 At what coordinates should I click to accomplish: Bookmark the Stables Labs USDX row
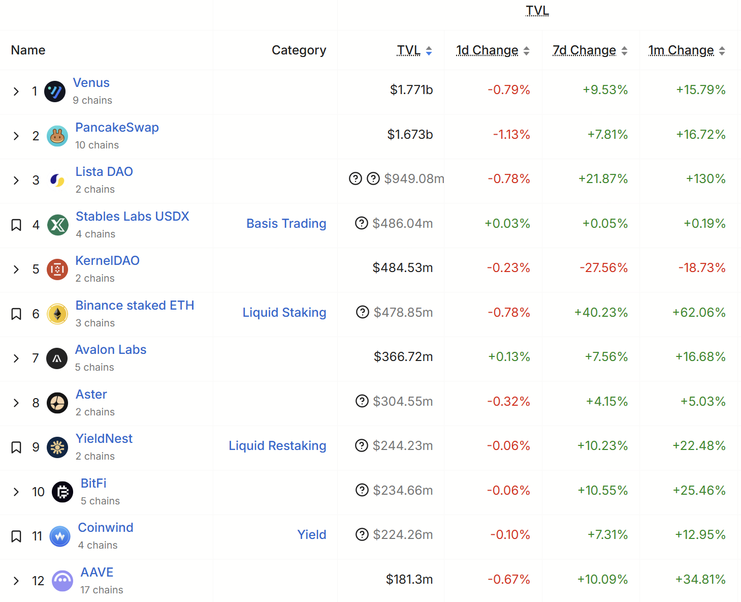click(16, 225)
